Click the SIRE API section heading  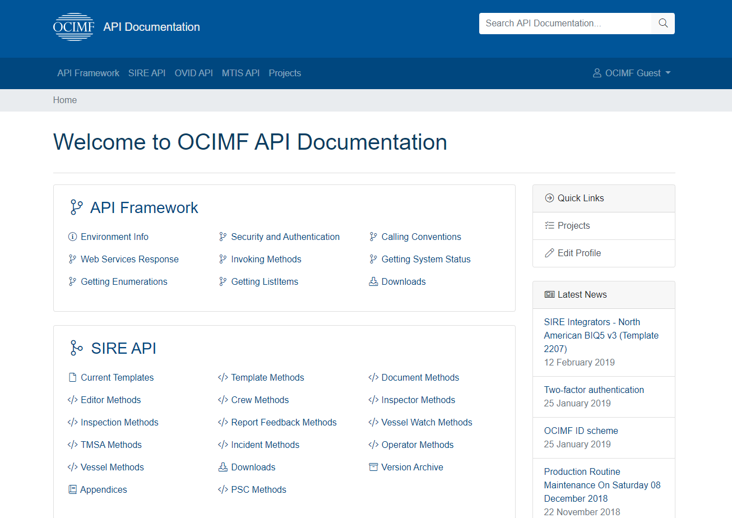(124, 348)
